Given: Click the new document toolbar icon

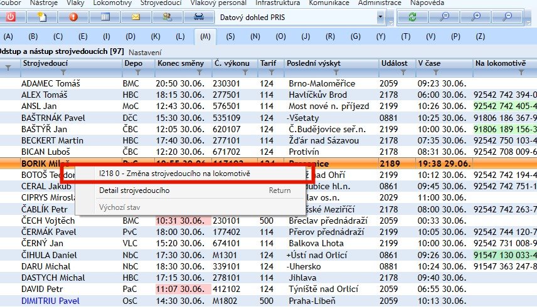Looking at the screenshot, I should click(43, 17).
